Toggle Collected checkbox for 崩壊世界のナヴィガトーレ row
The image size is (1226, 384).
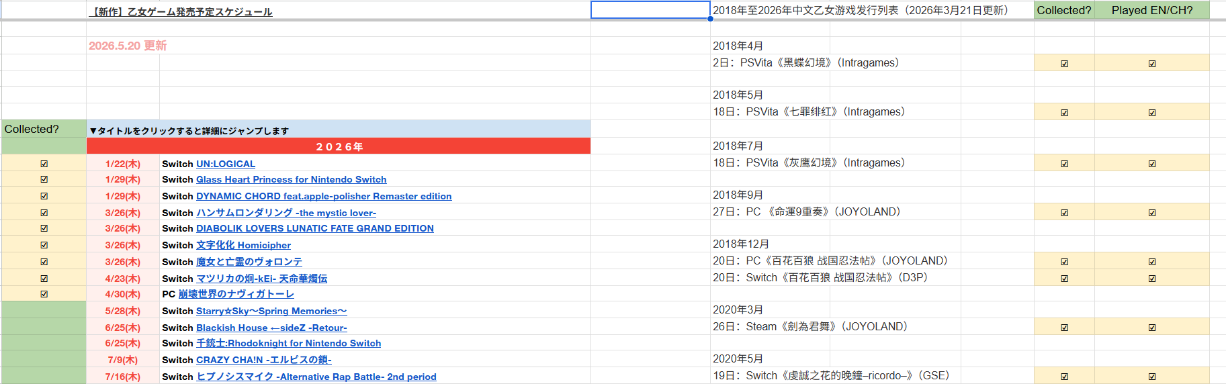pos(44,294)
